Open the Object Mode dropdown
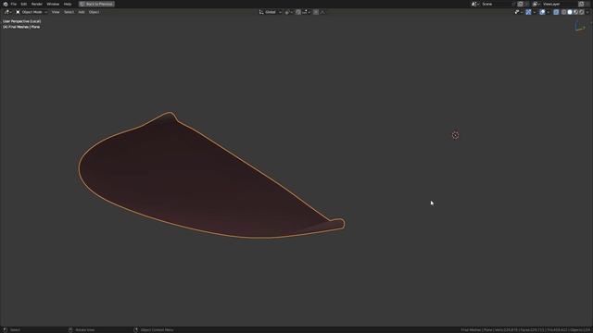 click(x=32, y=12)
